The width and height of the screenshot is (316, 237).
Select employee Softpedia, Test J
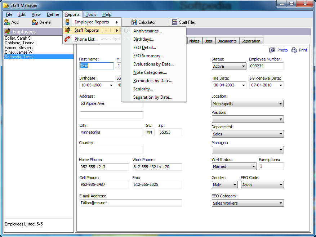click(x=39, y=57)
